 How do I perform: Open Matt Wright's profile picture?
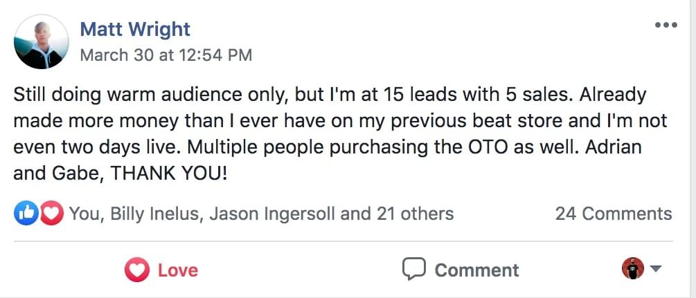click(42, 41)
